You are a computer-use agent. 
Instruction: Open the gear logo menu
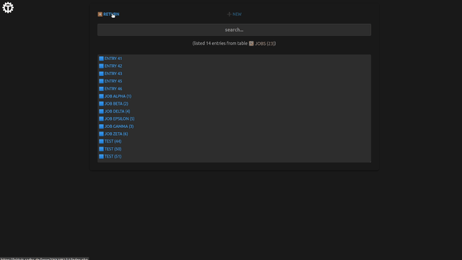pyautogui.click(x=8, y=8)
